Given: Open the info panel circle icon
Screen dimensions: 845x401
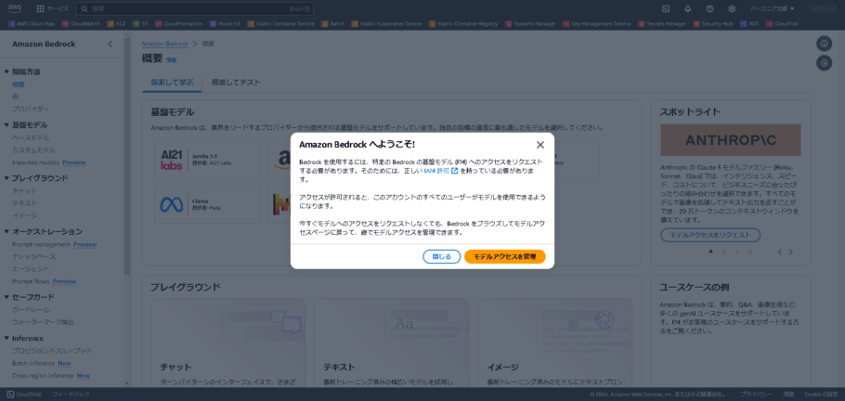Looking at the screenshot, I should tap(824, 45).
